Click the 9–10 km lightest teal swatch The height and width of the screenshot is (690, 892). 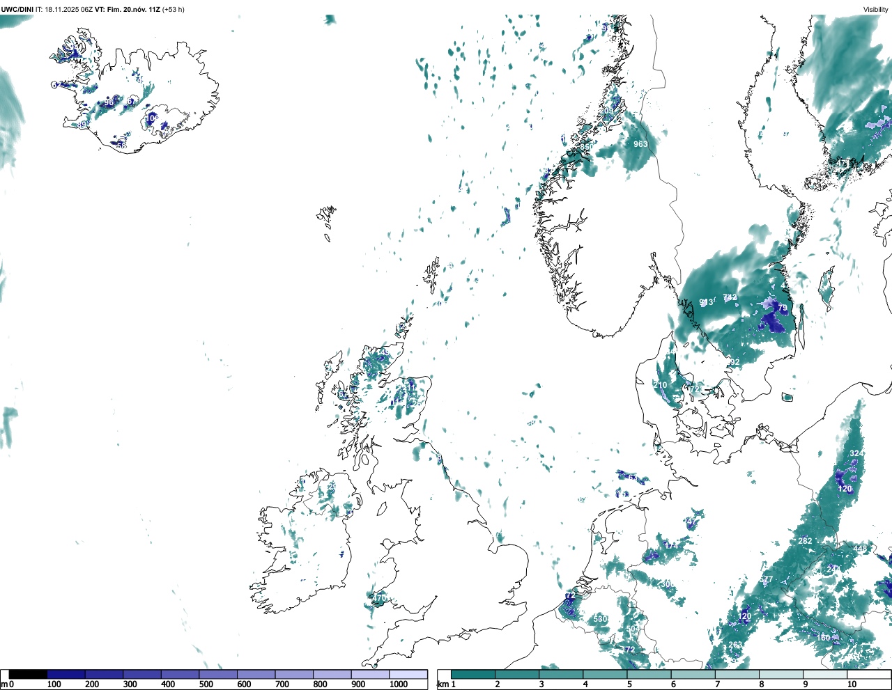[826, 674]
